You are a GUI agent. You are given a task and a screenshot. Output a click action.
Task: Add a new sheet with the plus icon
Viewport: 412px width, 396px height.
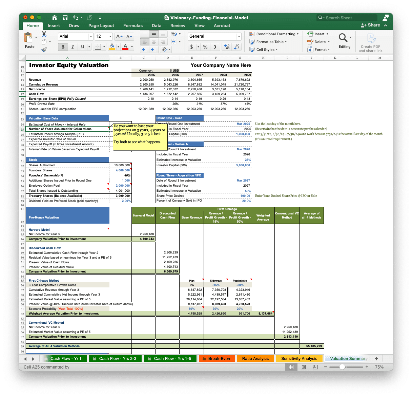tap(376, 358)
